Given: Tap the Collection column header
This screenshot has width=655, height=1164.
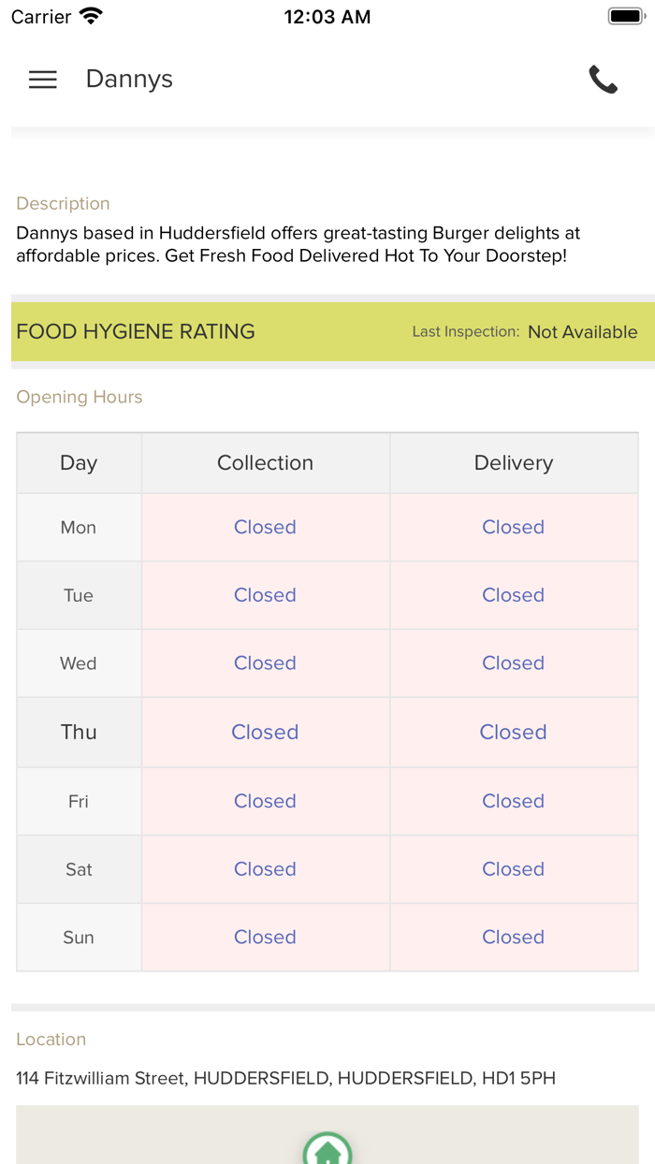Looking at the screenshot, I should click(x=265, y=463).
